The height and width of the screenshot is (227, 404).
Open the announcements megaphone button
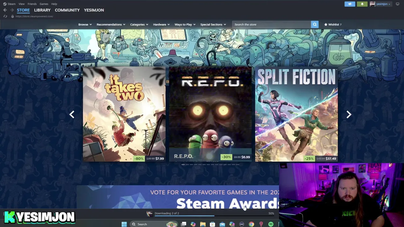[350, 4]
